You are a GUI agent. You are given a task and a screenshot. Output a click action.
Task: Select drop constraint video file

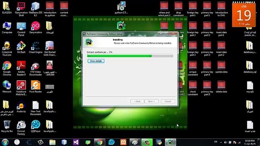178,9
